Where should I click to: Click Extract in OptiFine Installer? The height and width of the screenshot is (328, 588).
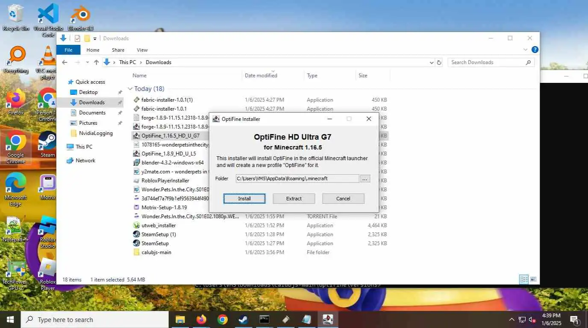tap(294, 199)
